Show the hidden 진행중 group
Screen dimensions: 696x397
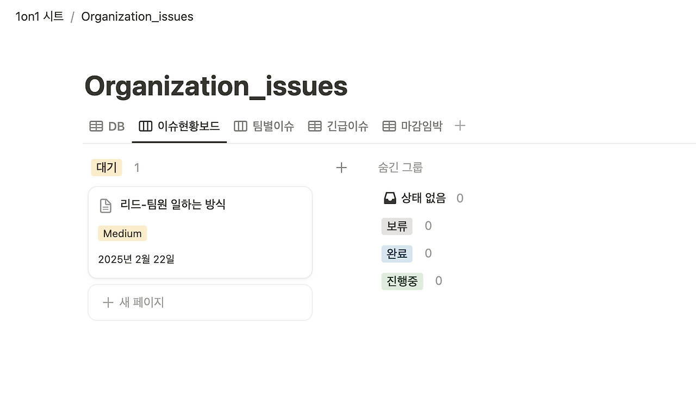point(402,281)
